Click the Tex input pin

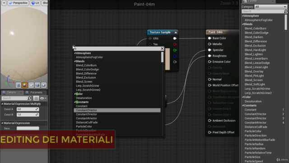(x=150, y=44)
